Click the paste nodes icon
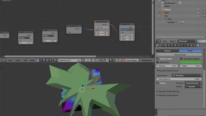Screen dimensions: 206x116 tap(120, 60)
